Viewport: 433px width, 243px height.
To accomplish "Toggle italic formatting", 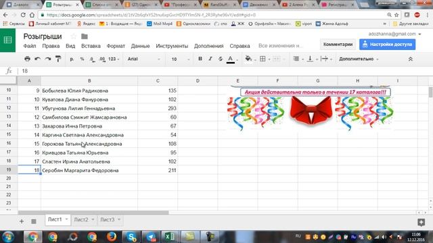I will point(210,59).
